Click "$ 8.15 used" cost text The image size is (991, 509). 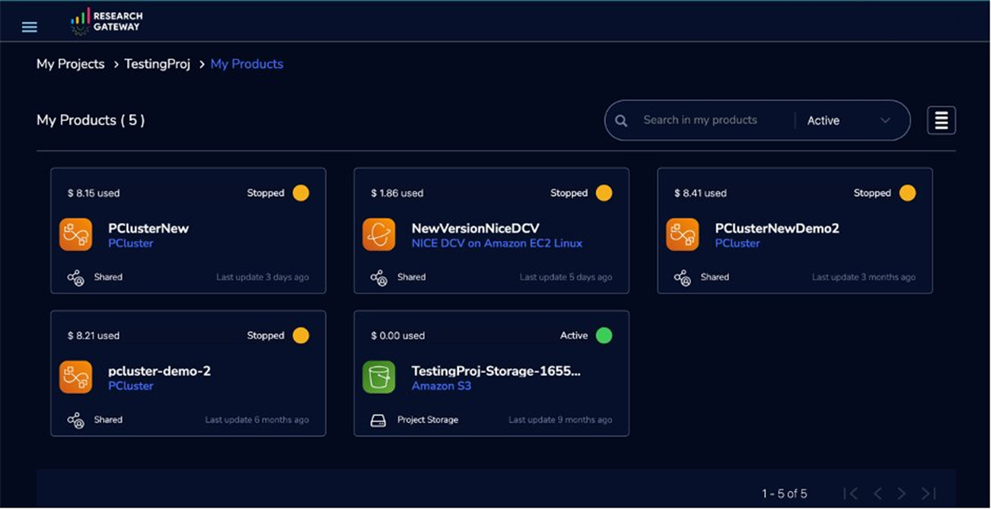pos(94,193)
